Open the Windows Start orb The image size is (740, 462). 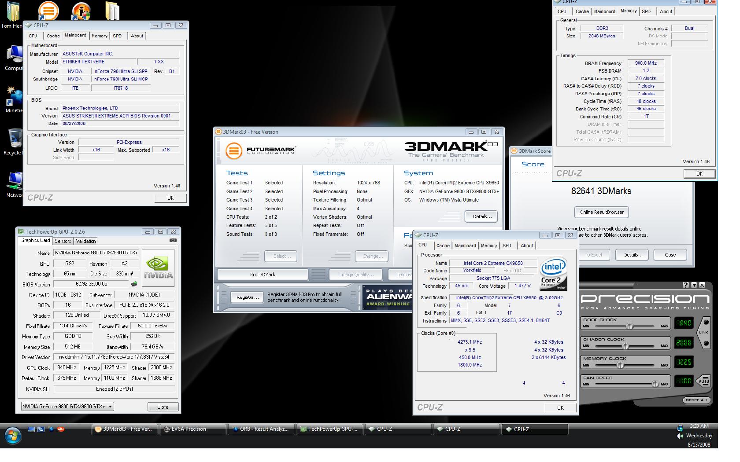(13, 436)
